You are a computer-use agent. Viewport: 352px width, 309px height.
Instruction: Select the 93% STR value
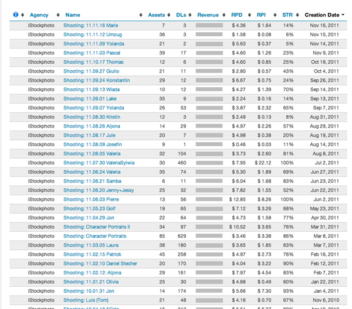288,291
